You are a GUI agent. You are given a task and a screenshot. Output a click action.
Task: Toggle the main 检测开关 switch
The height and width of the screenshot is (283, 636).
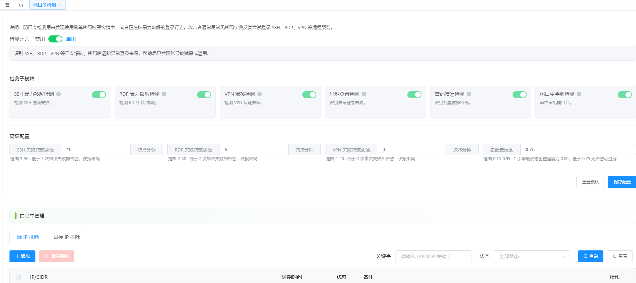pyautogui.click(x=55, y=39)
